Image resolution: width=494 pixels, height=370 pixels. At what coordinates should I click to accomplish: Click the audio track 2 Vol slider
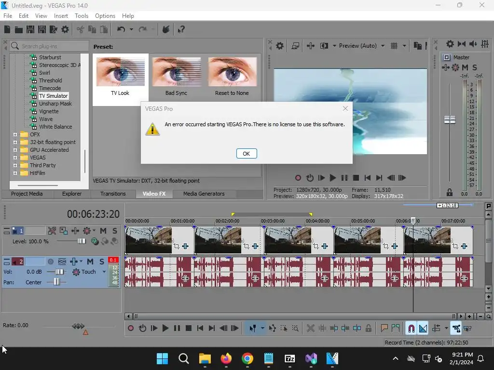click(59, 272)
